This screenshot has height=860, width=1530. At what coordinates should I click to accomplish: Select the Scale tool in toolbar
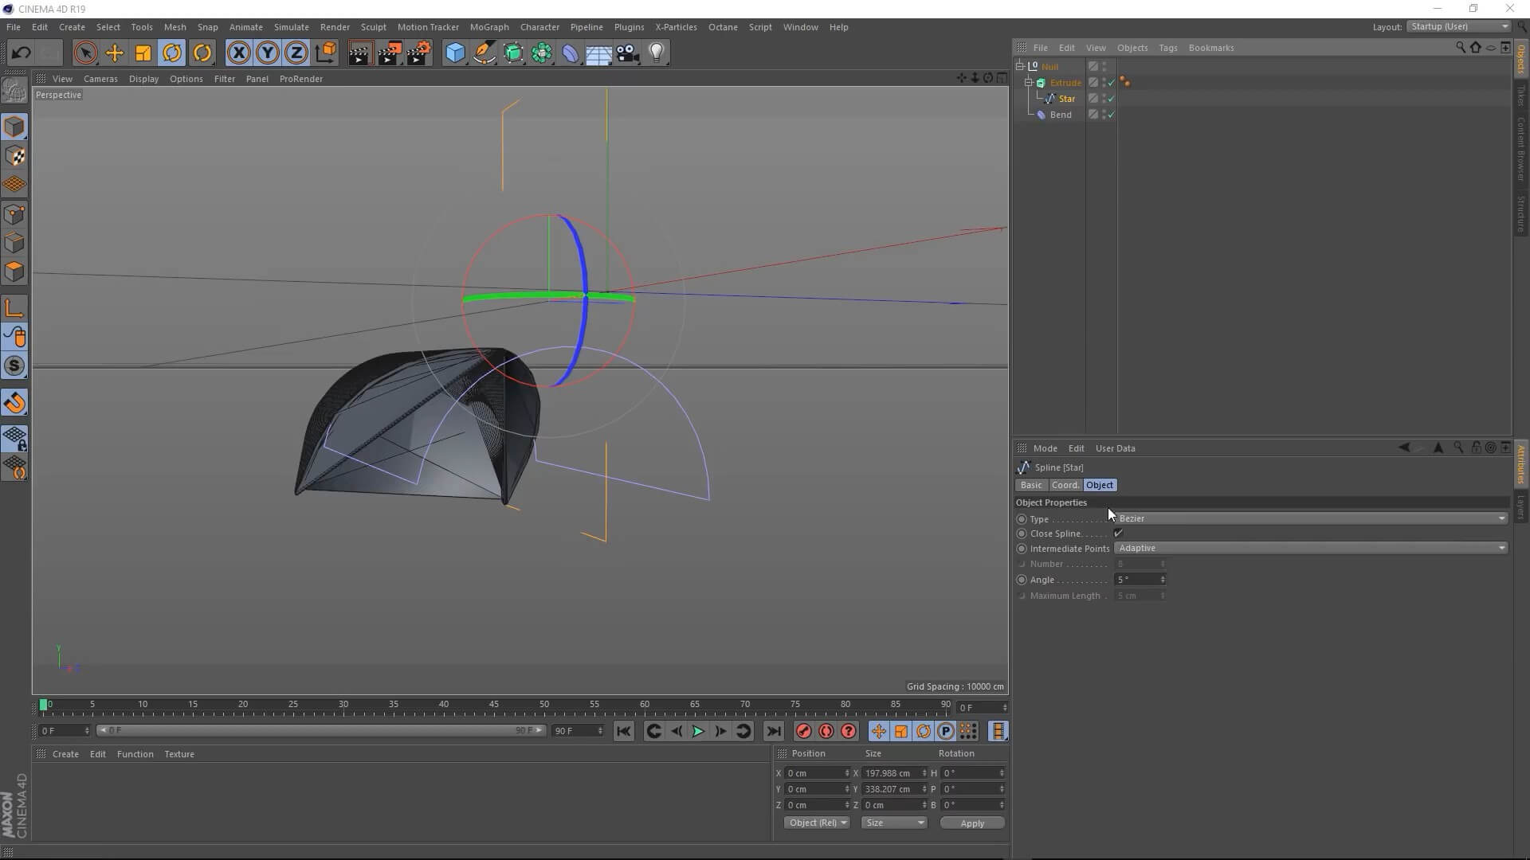point(143,53)
